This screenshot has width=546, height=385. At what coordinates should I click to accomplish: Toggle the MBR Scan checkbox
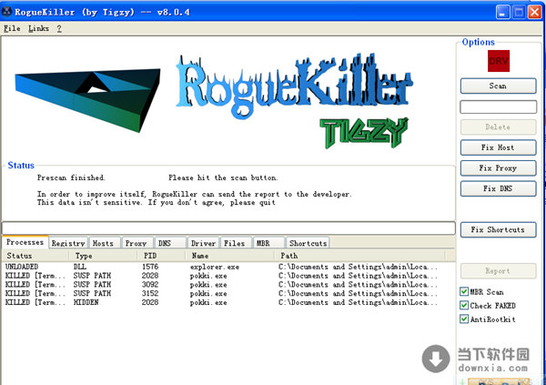pos(464,291)
